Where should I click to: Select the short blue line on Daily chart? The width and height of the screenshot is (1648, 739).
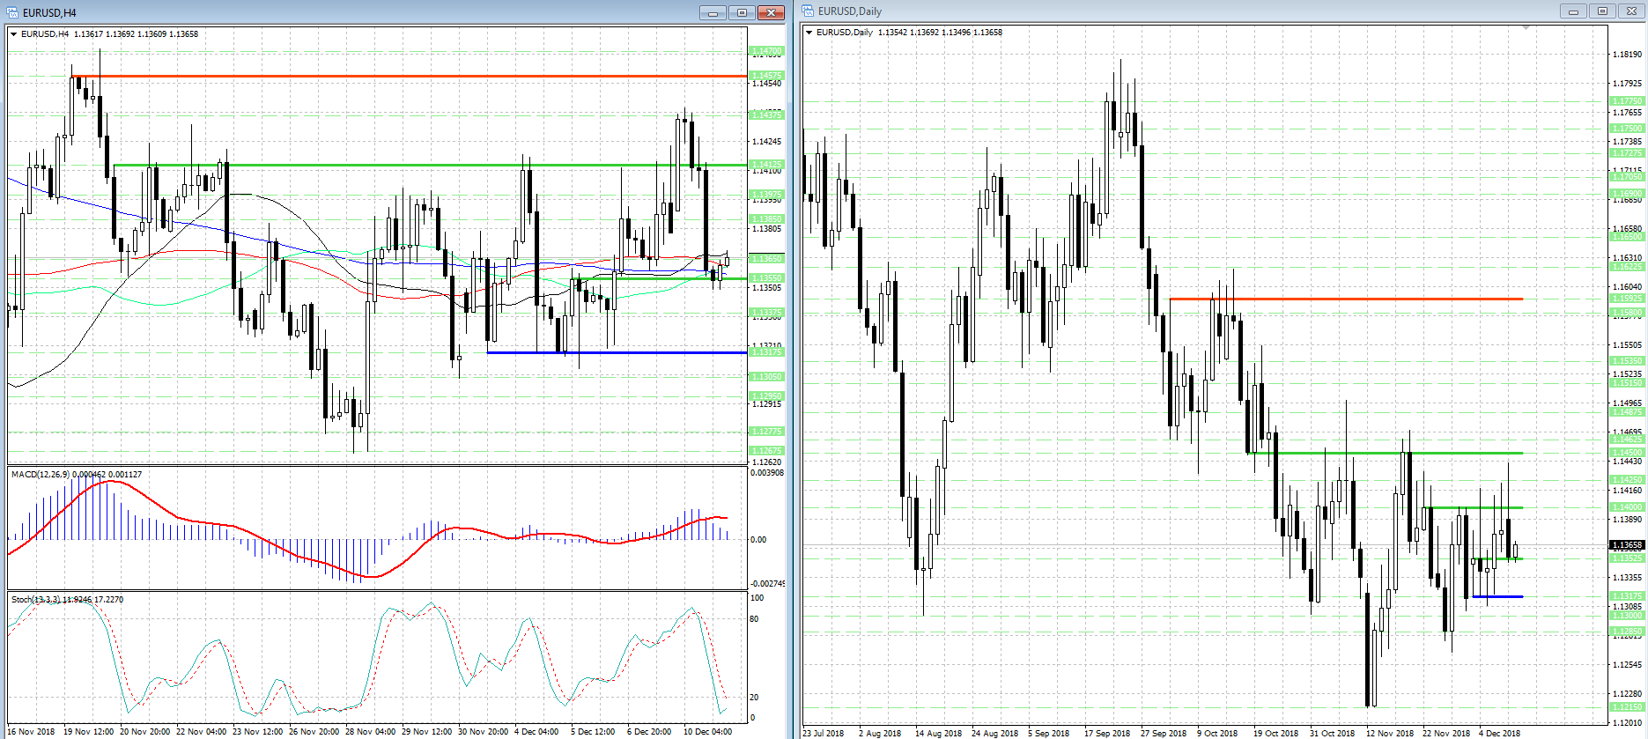tap(1497, 596)
